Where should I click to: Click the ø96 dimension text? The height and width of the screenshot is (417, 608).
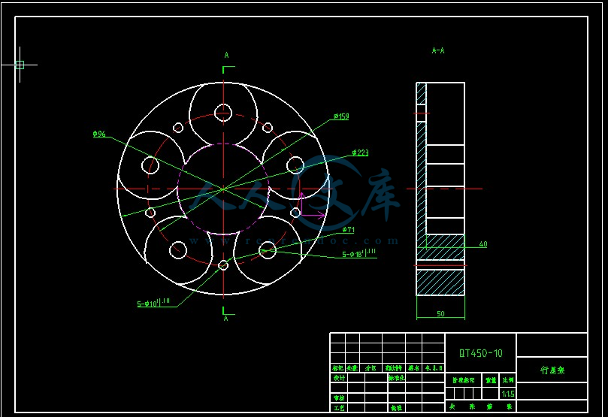coord(99,134)
